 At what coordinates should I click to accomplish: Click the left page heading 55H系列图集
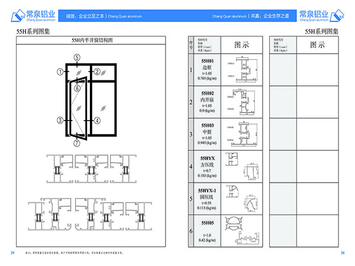(33, 31)
